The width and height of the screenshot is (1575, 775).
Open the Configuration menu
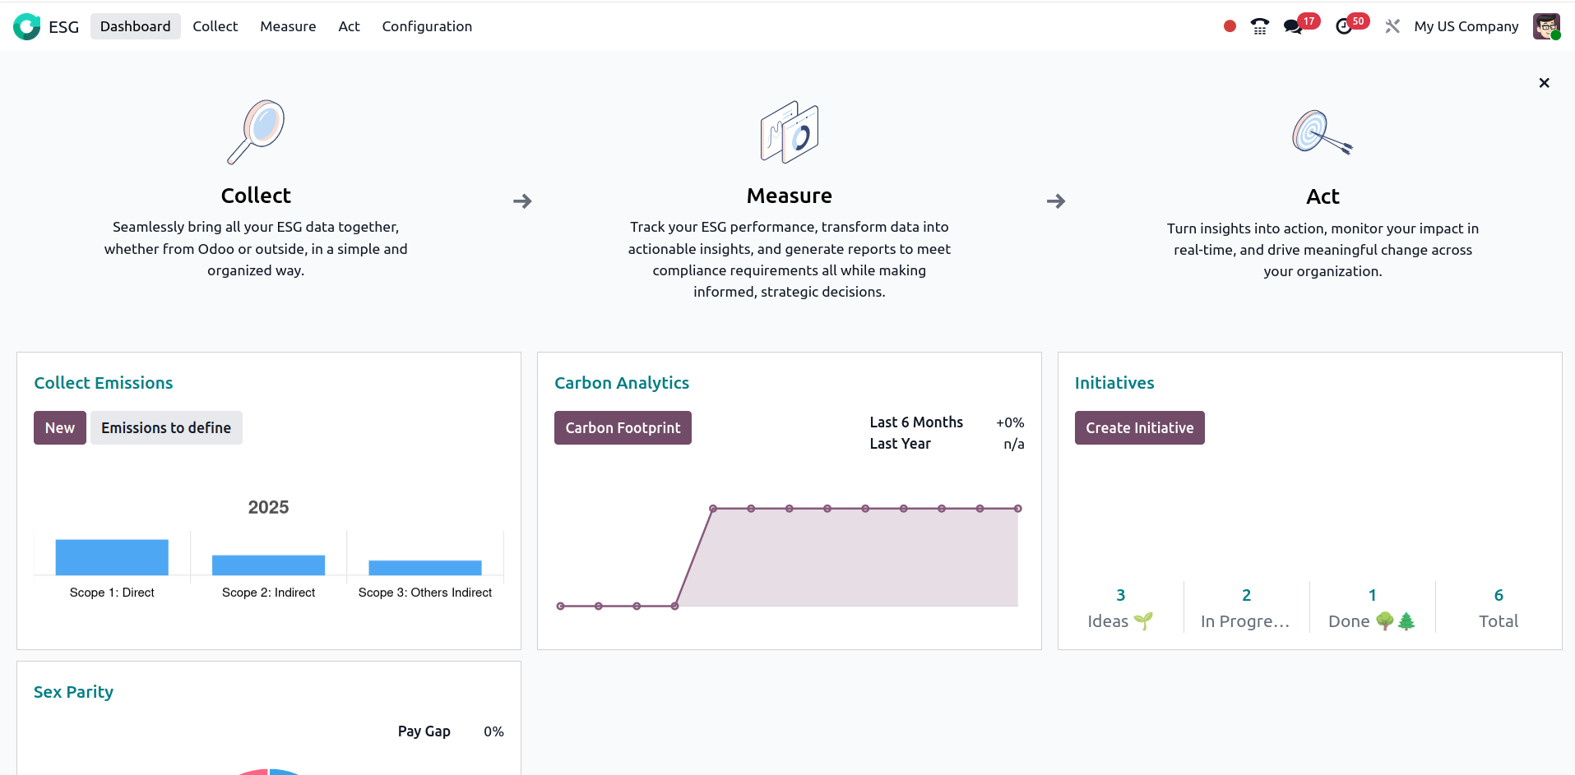coord(427,26)
